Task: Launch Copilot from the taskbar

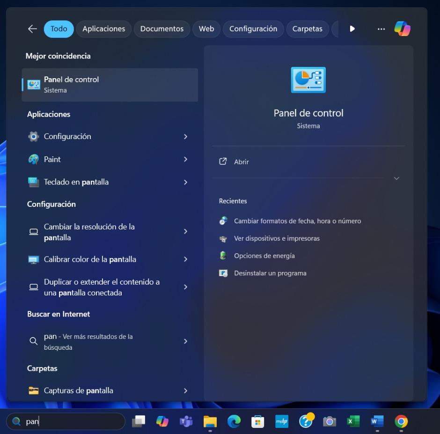Action: tap(162, 421)
